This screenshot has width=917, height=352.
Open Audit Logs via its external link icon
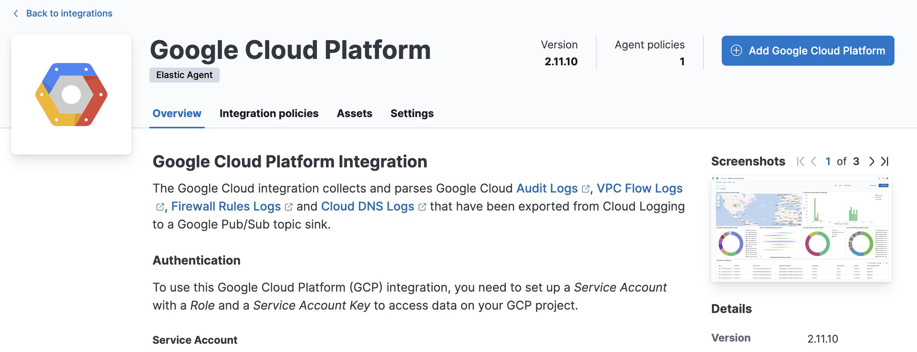pyautogui.click(x=586, y=189)
